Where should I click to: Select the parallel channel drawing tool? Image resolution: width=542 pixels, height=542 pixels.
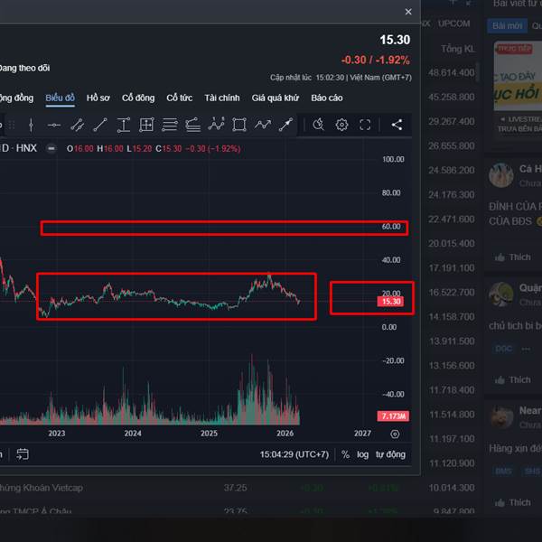tap(77, 125)
